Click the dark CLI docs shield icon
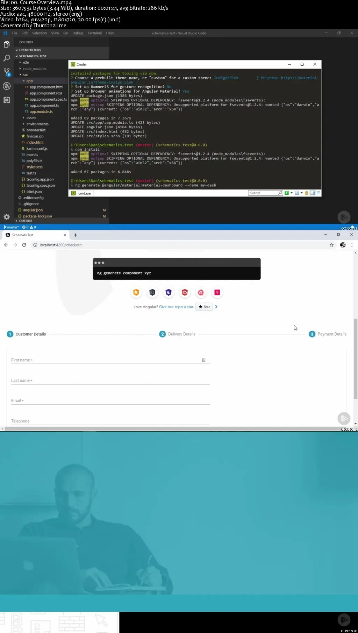The height and width of the screenshot is (633, 358). coord(152,293)
